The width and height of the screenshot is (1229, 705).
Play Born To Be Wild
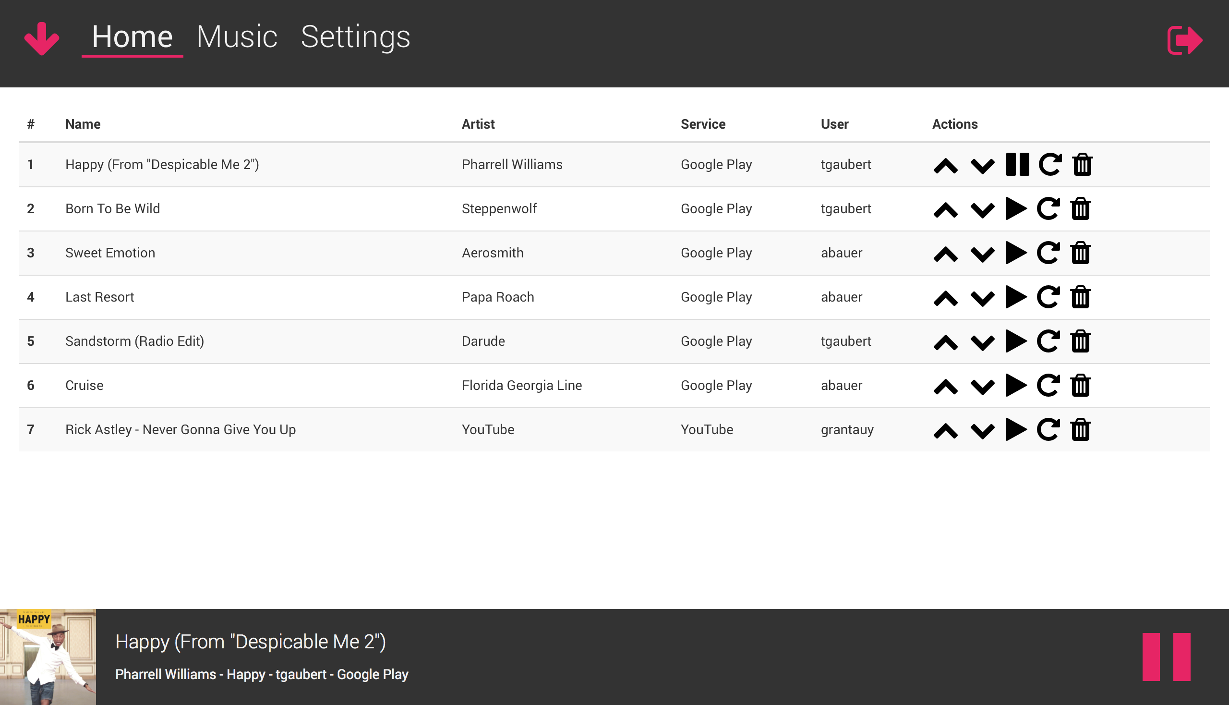click(x=1016, y=209)
